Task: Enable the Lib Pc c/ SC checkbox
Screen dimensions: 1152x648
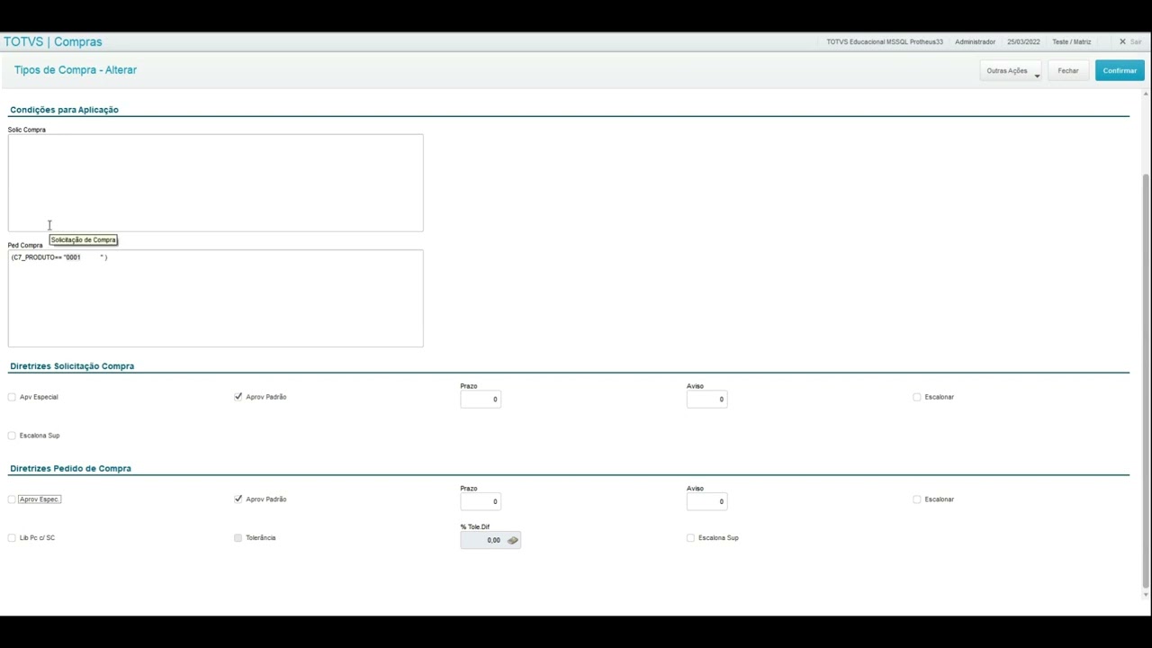Action: click(x=12, y=538)
